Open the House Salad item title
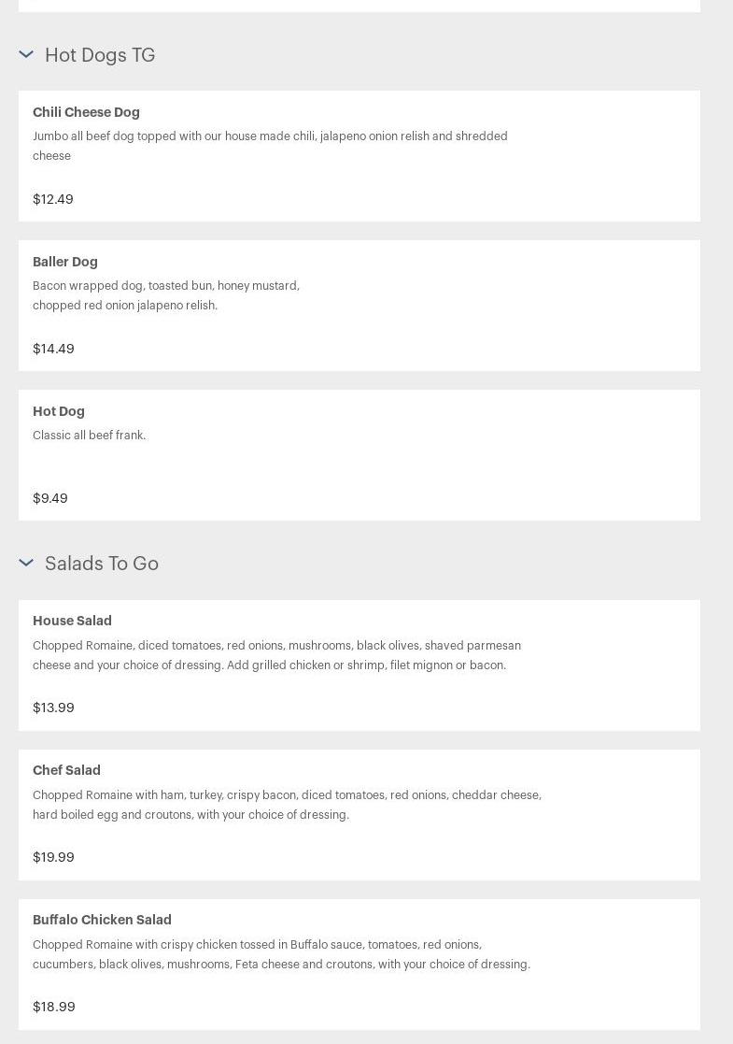The image size is (733, 1044). 72,621
